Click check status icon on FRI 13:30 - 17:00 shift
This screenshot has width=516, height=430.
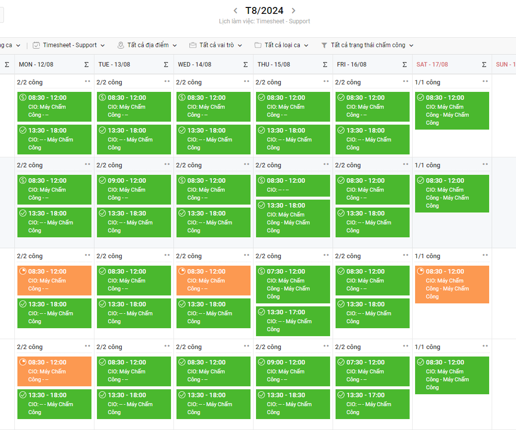pyautogui.click(x=341, y=395)
